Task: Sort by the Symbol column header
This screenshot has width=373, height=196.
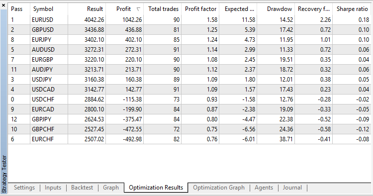Action: click(49, 9)
